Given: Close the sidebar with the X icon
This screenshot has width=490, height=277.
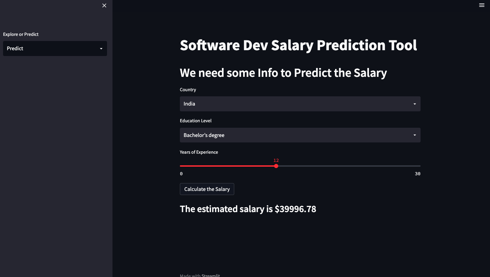Looking at the screenshot, I should [x=104, y=5].
